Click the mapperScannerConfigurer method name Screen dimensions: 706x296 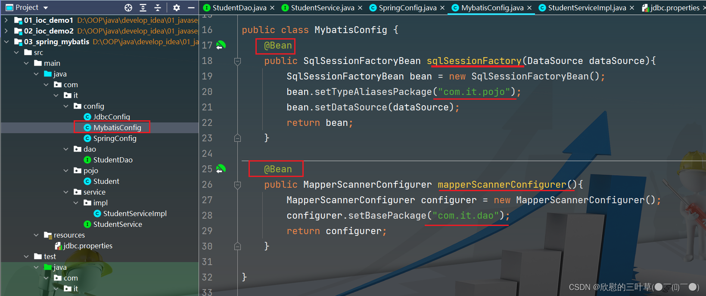tap(502, 185)
